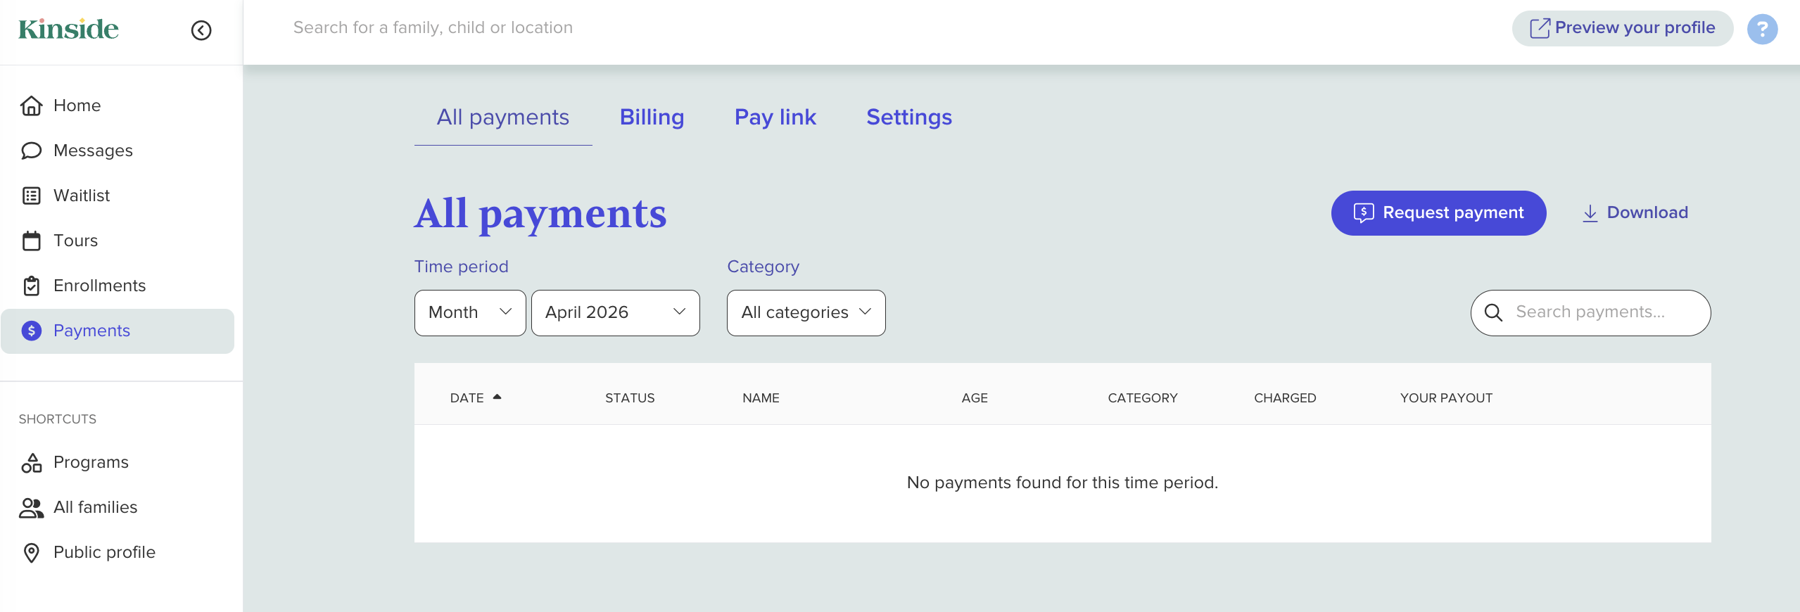Click the NAME column header
The width and height of the screenshot is (1800, 612).
pyautogui.click(x=761, y=398)
